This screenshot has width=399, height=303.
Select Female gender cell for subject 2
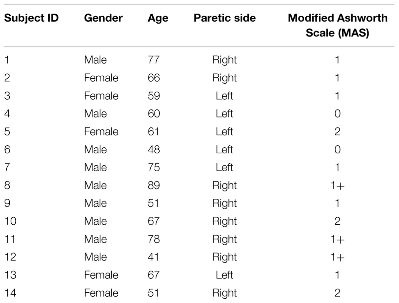click(x=101, y=78)
